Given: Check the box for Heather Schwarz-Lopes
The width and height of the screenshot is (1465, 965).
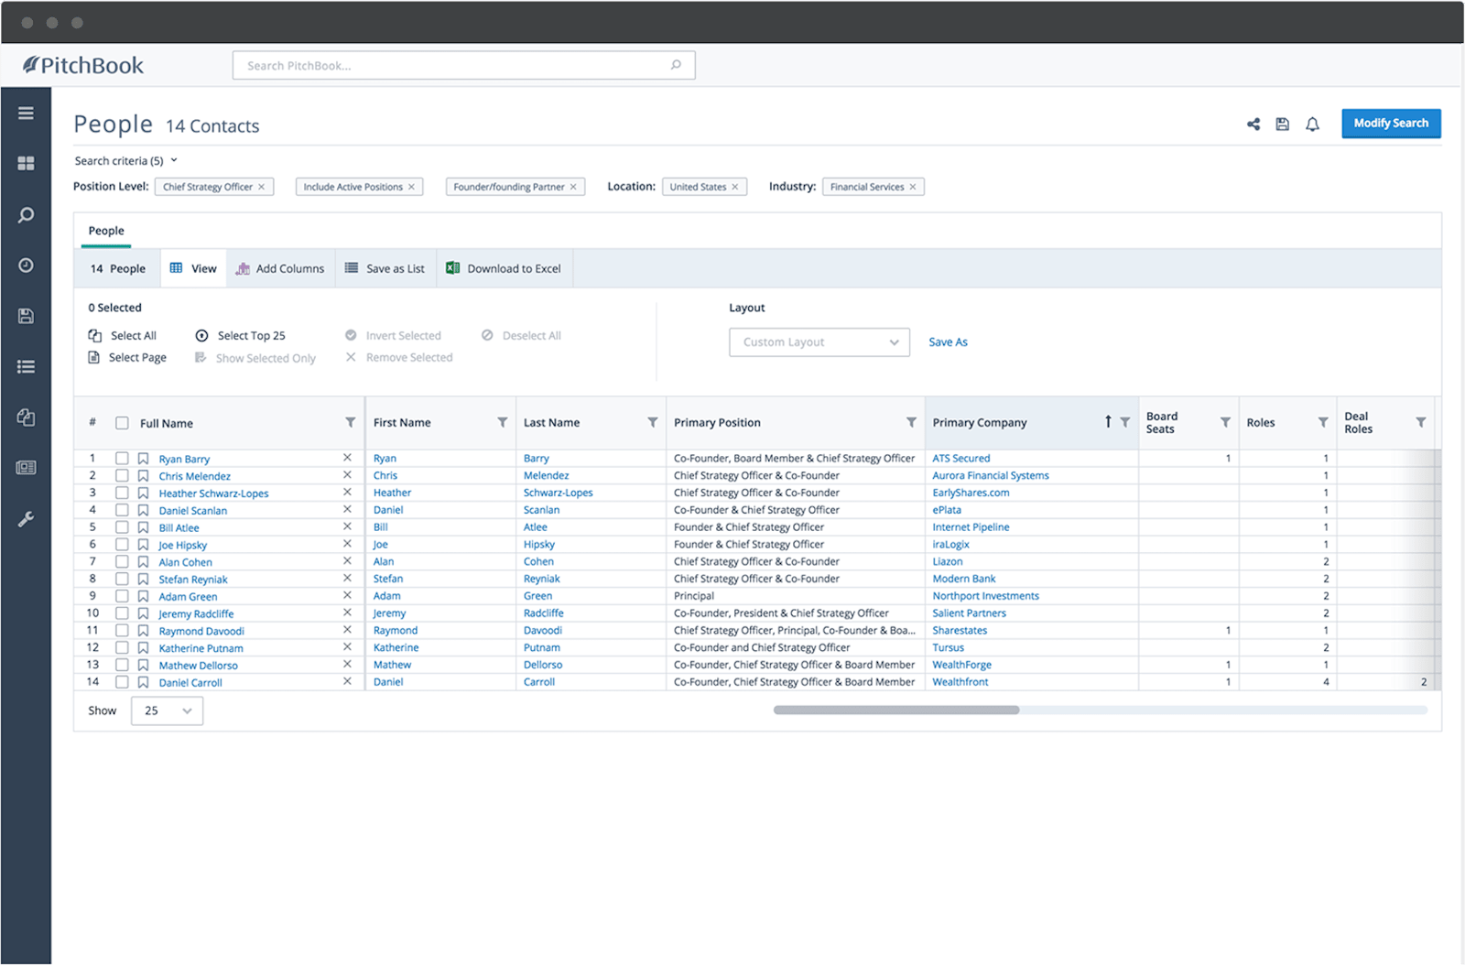Looking at the screenshot, I should point(122,493).
